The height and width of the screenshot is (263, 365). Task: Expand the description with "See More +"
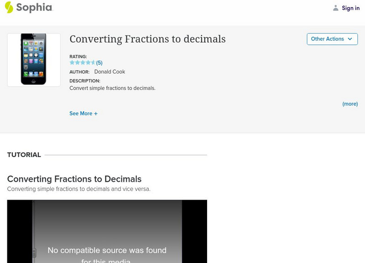pos(83,113)
